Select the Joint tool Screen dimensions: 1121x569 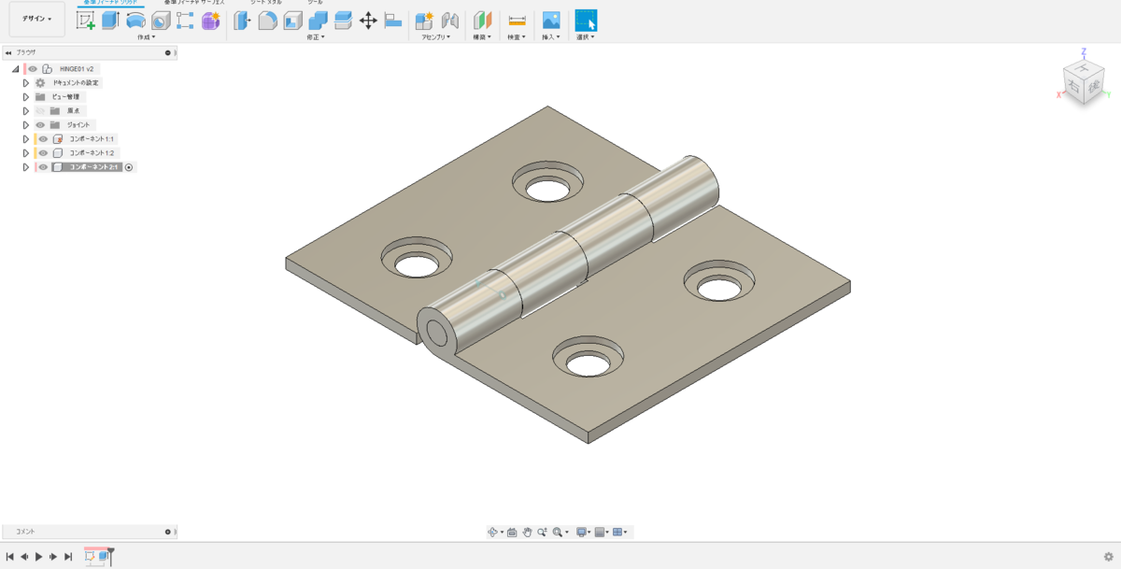click(x=449, y=21)
